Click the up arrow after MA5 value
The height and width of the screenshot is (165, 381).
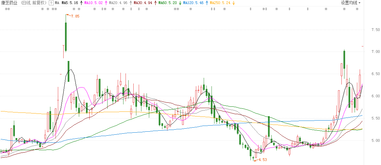[81, 3]
